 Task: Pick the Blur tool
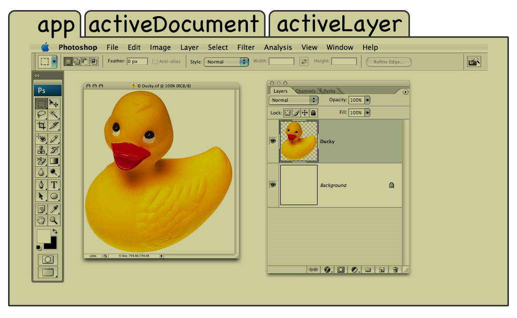click(41, 172)
